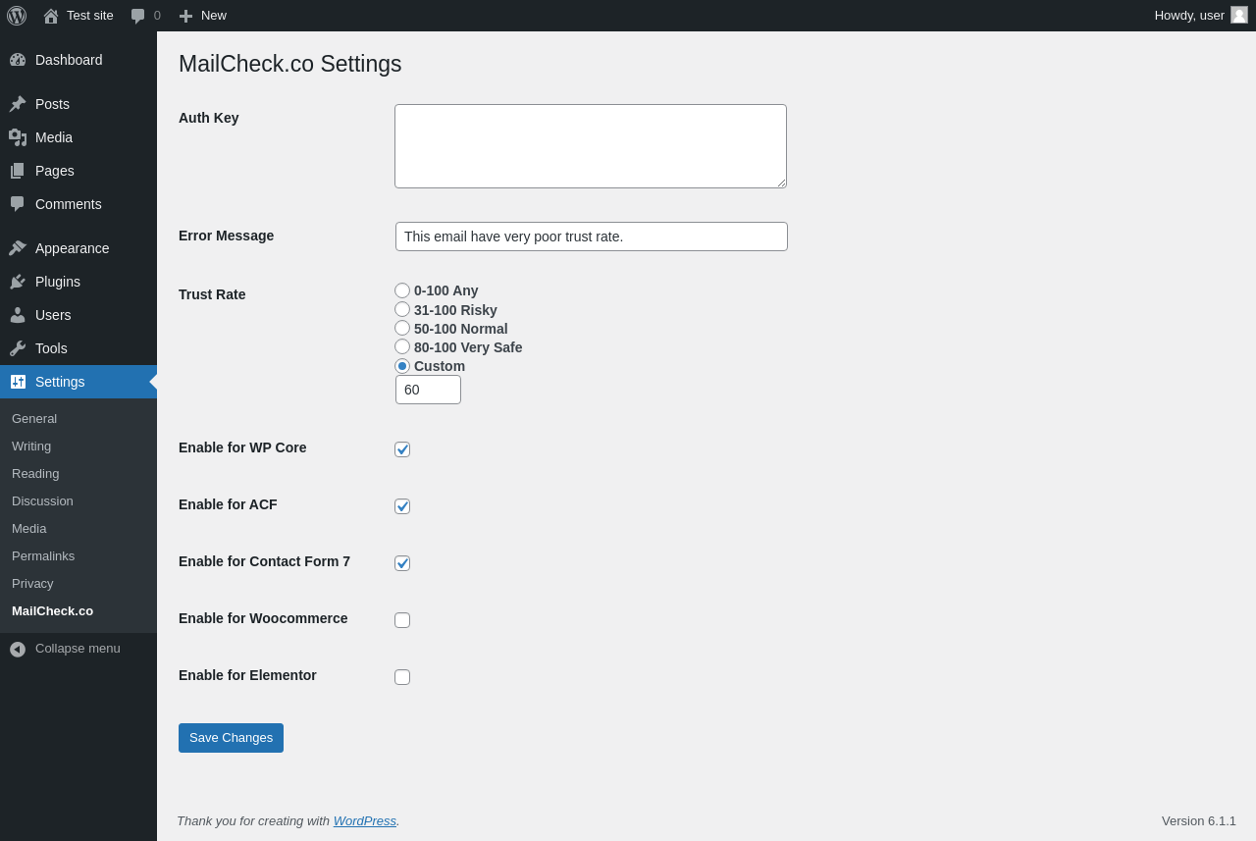
Task: Click the Version 6.1.1 footer text
Action: coord(1199,820)
